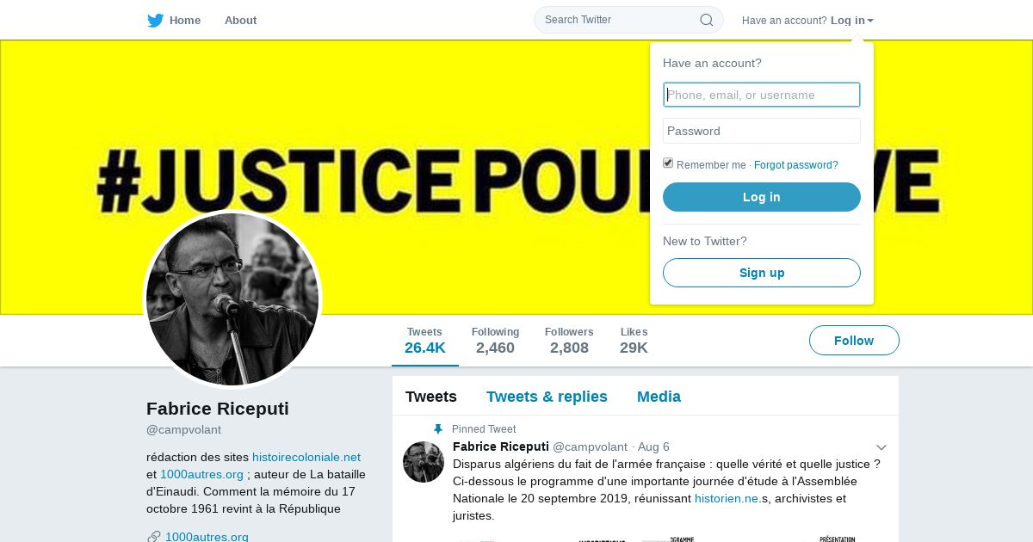This screenshot has height=542, width=1033.
Task: Click the Twitter bird Home icon
Action: (155, 21)
